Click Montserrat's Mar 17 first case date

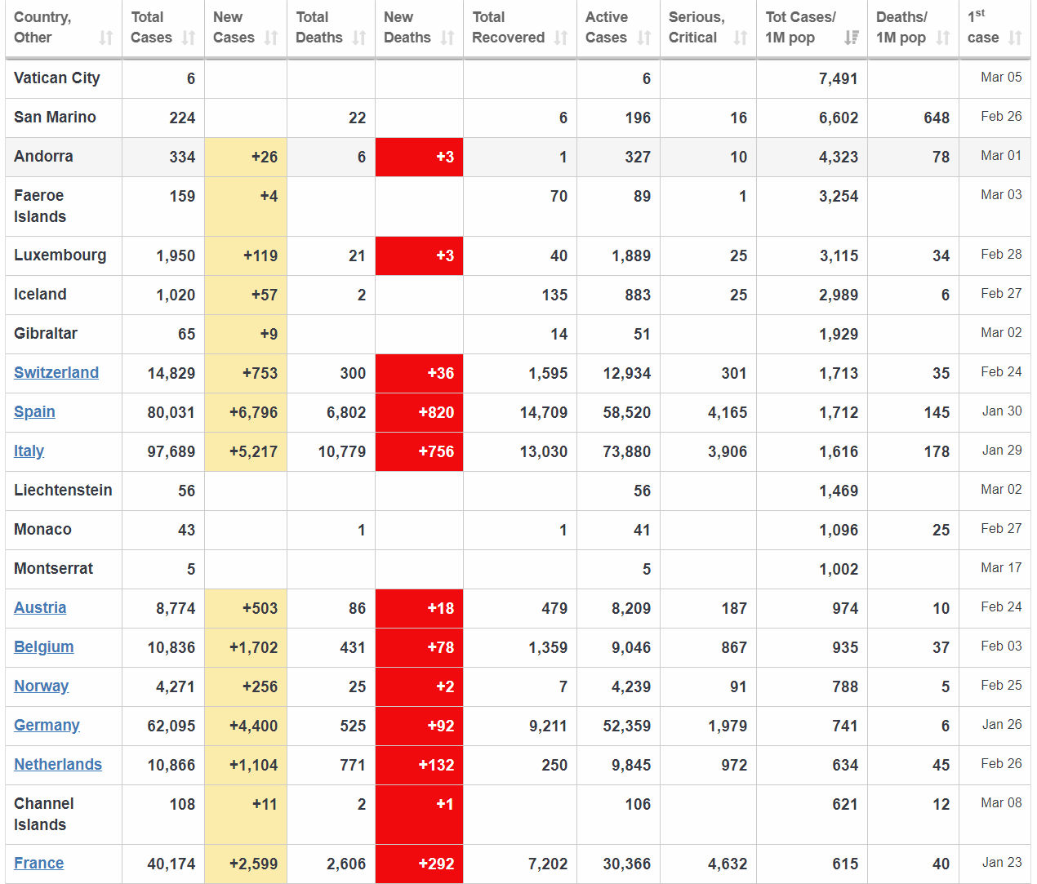[x=1001, y=568]
